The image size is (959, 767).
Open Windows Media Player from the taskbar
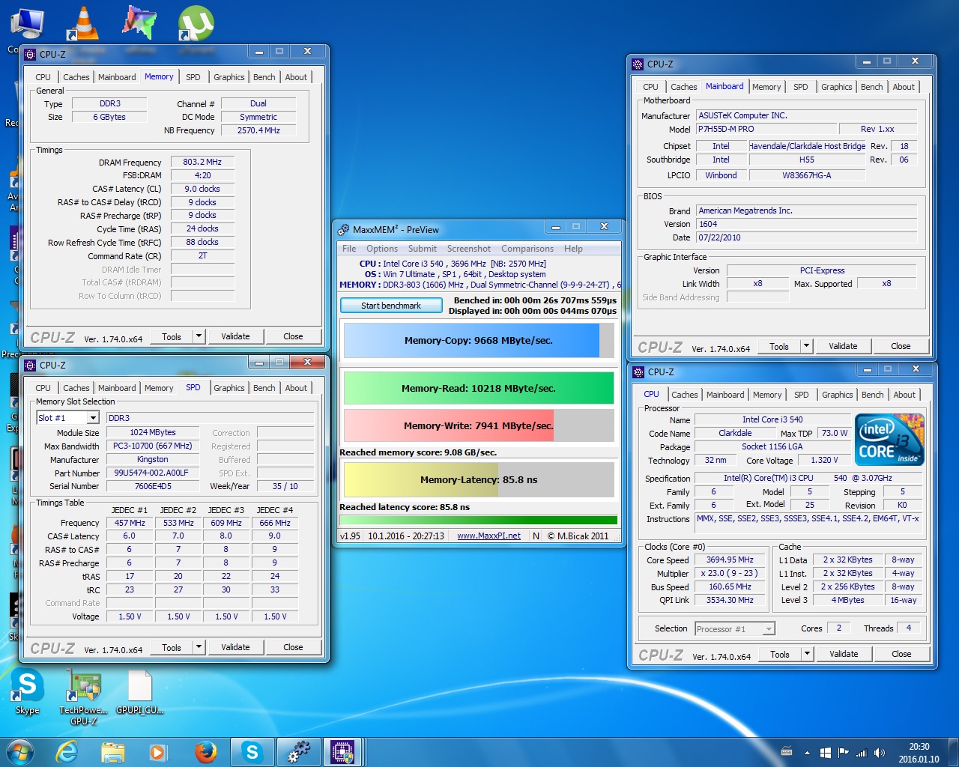pos(158,752)
